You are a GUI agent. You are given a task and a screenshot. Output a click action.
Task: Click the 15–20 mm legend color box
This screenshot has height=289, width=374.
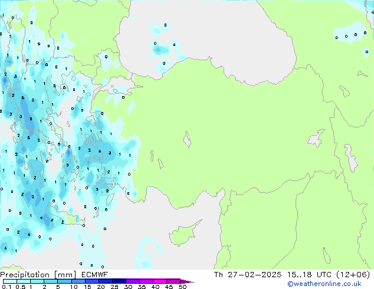(x=91, y=281)
